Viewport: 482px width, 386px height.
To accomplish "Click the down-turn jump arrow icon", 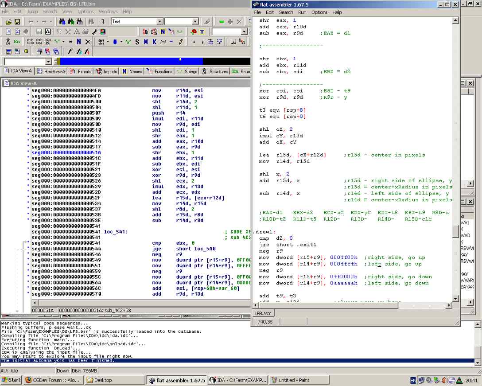I will coord(103,22).
